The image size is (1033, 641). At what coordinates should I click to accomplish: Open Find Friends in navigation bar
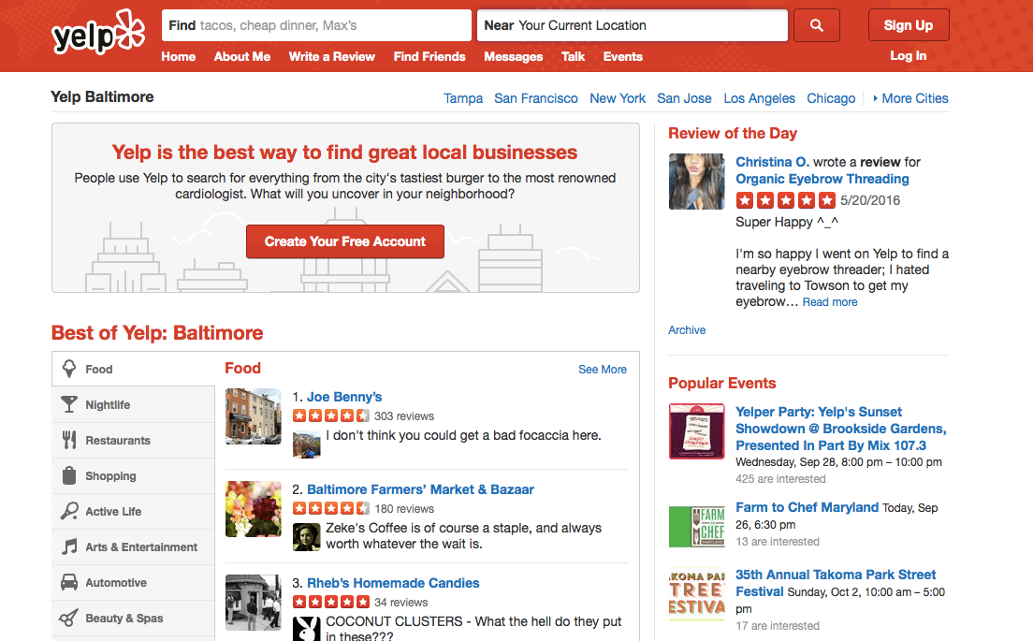pyautogui.click(x=429, y=57)
